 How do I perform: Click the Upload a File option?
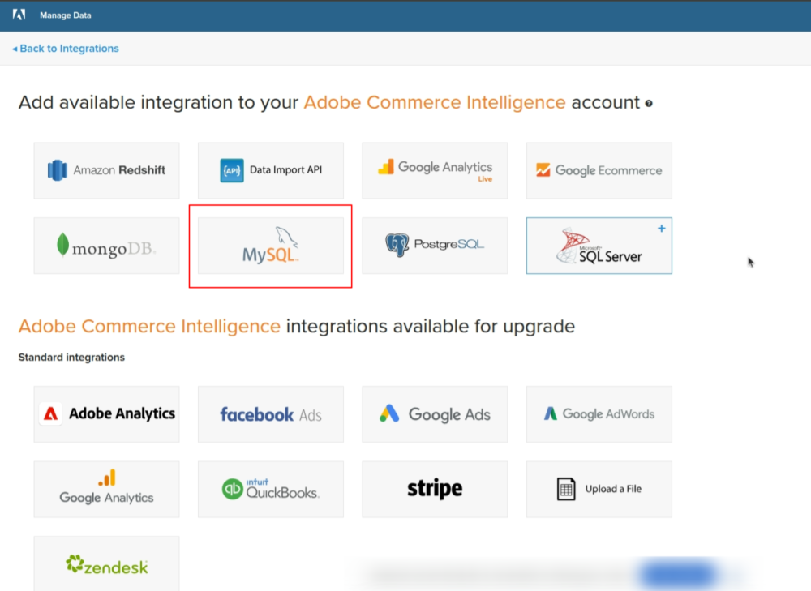pos(599,489)
